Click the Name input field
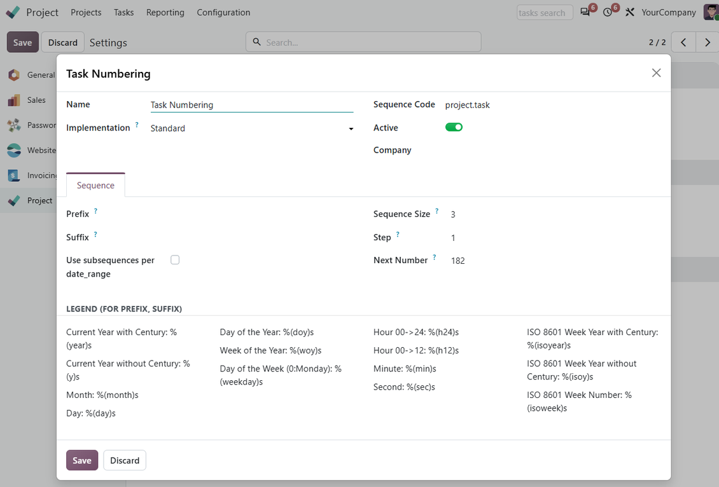Screen dimensions: 719x487 coord(252,105)
